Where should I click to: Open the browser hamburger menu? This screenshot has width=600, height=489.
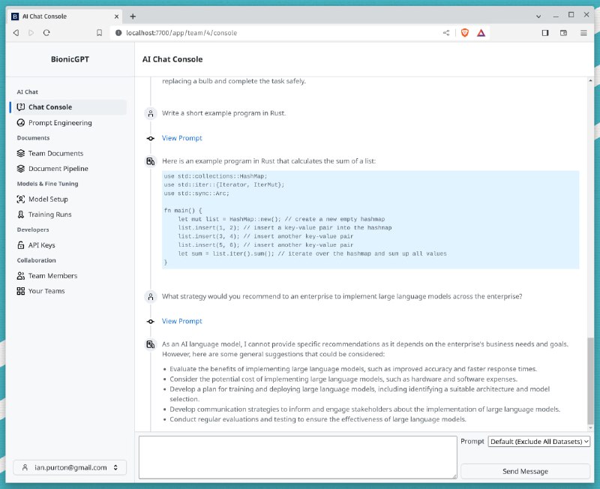point(583,33)
